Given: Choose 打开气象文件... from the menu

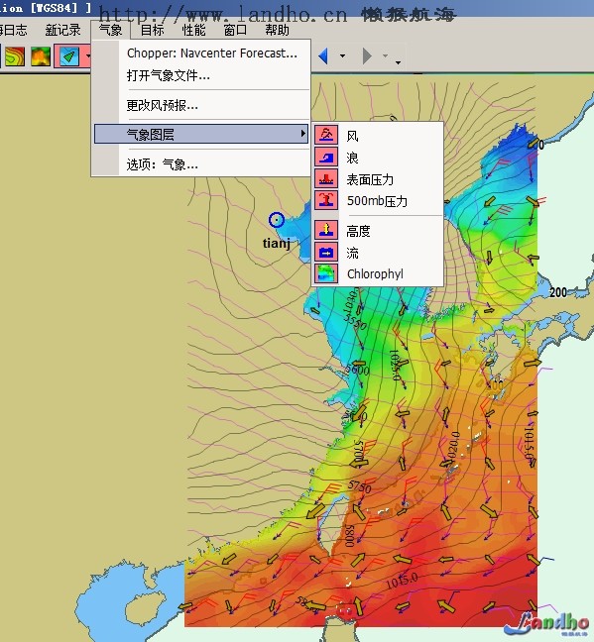Looking at the screenshot, I should [x=168, y=75].
